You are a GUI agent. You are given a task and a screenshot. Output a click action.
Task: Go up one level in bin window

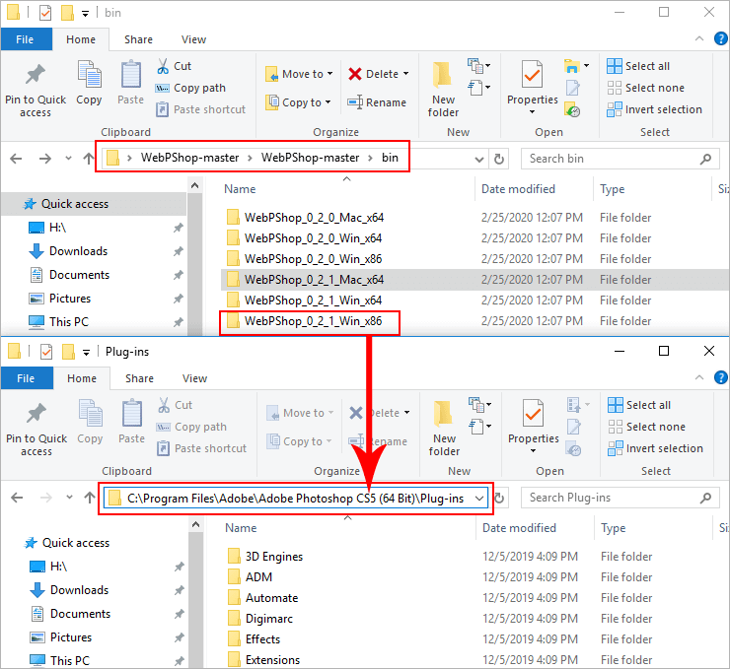pyautogui.click(x=89, y=159)
